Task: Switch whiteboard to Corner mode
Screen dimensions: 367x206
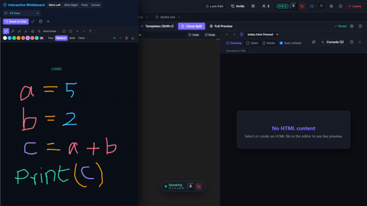Action: pyautogui.click(x=96, y=5)
